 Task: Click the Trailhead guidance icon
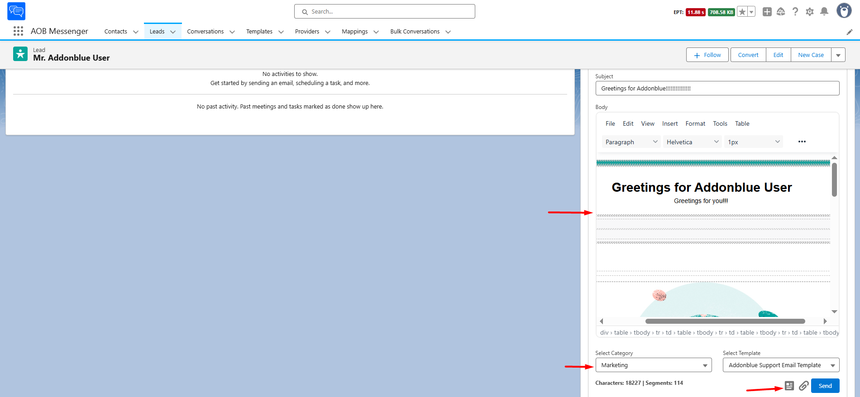781,12
